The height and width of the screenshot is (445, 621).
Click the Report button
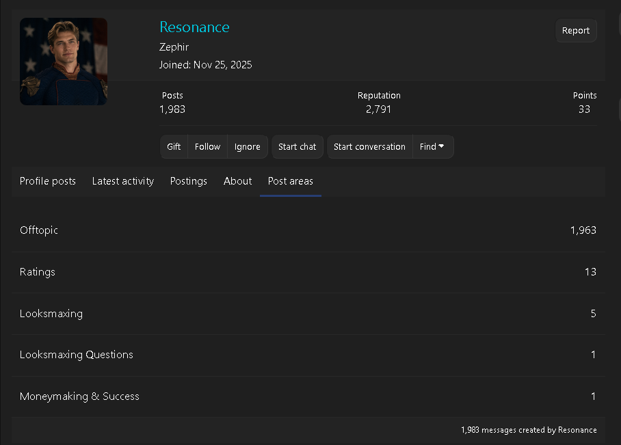pos(575,31)
